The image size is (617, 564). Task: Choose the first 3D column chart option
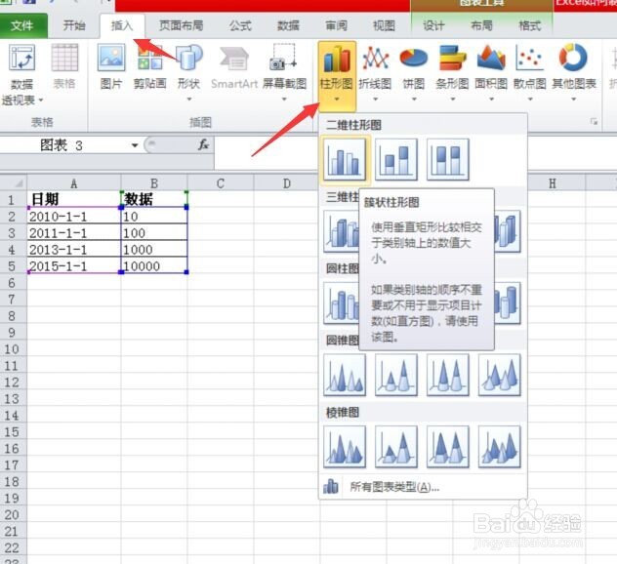click(x=341, y=231)
